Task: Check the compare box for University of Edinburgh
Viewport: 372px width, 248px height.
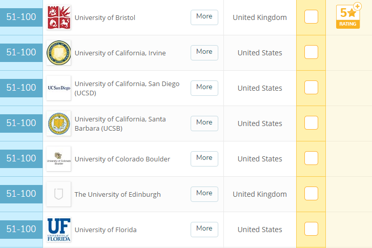Action: [311, 194]
